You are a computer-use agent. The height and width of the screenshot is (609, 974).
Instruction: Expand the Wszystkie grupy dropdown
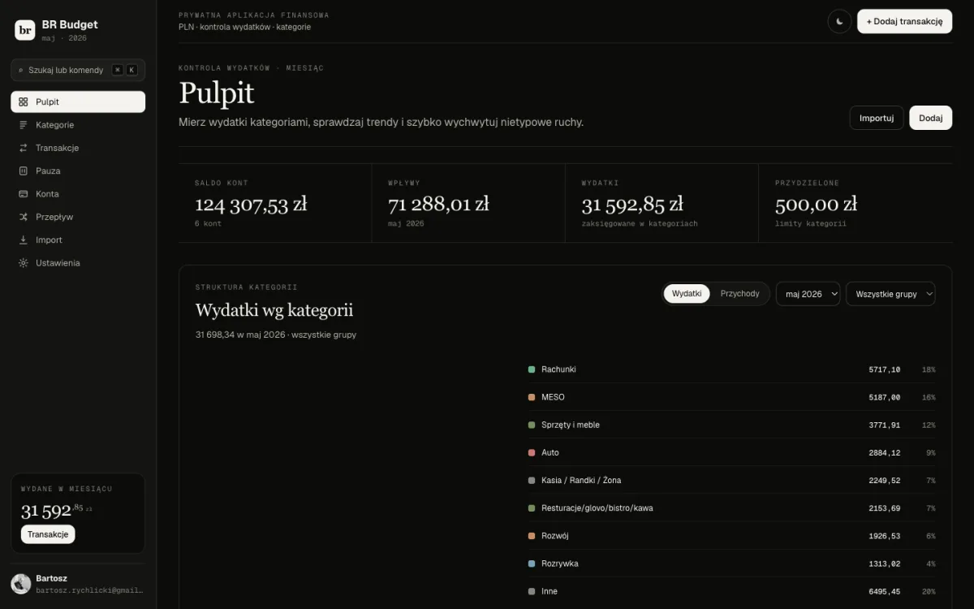(x=890, y=294)
